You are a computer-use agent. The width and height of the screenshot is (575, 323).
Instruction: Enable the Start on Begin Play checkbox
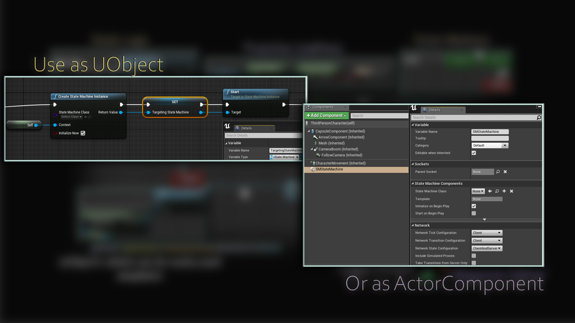click(474, 213)
